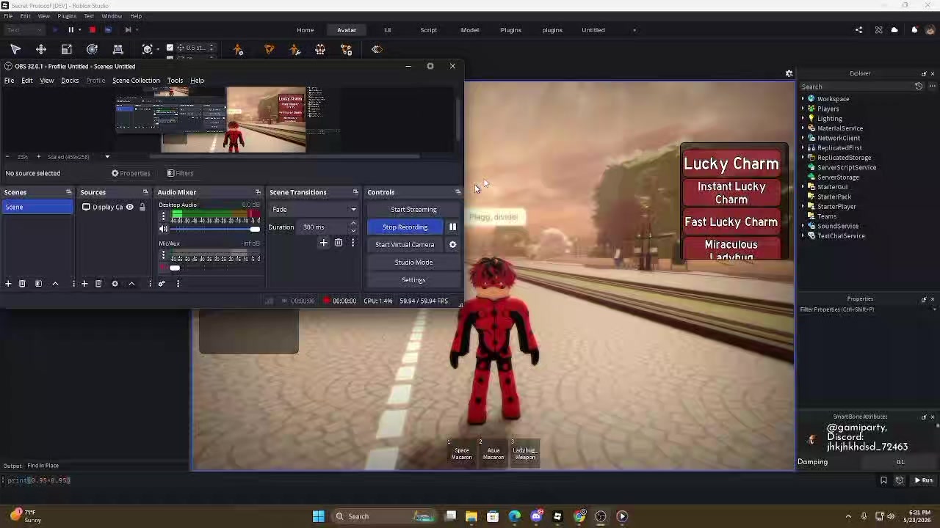
Task: Add a new scene in OBS Scenes dock
Action: (x=8, y=284)
